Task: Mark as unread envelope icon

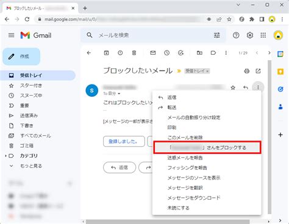Action: tap(153, 53)
